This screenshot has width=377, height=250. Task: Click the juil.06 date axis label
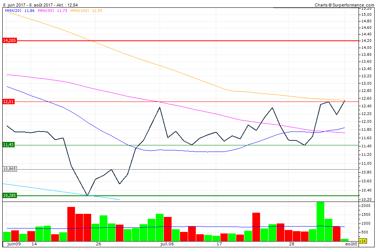(x=167, y=244)
